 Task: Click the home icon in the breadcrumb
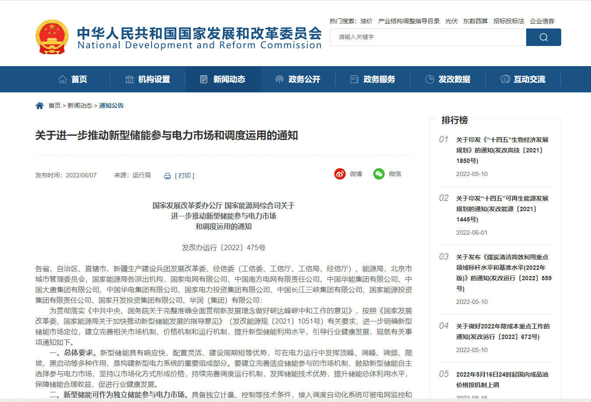coord(39,105)
